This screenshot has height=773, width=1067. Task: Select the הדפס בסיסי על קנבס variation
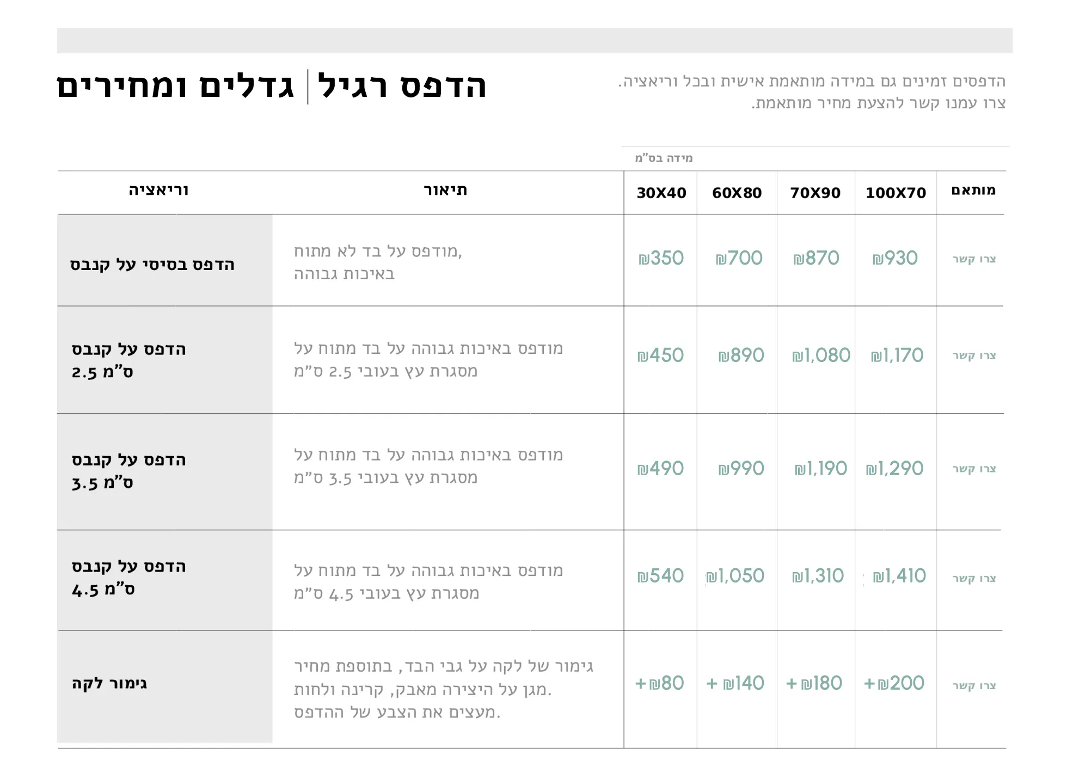coord(152,265)
